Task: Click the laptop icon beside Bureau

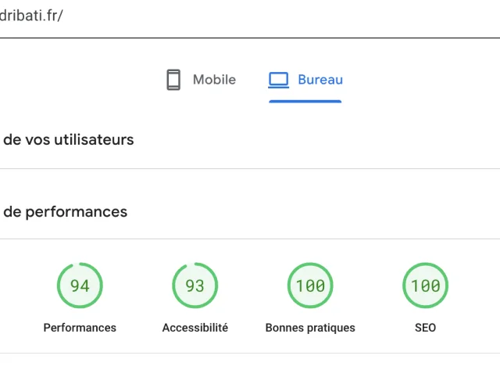Action: (278, 80)
